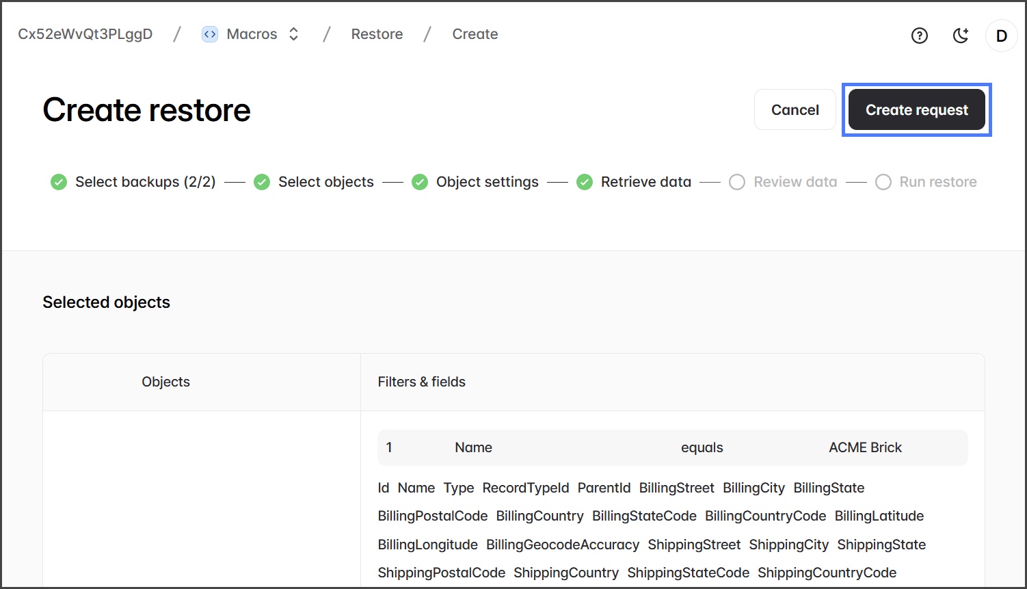1027x589 pixels.
Task: Click the Select backups green checkmark icon
Action: pyautogui.click(x=59, y=182)
